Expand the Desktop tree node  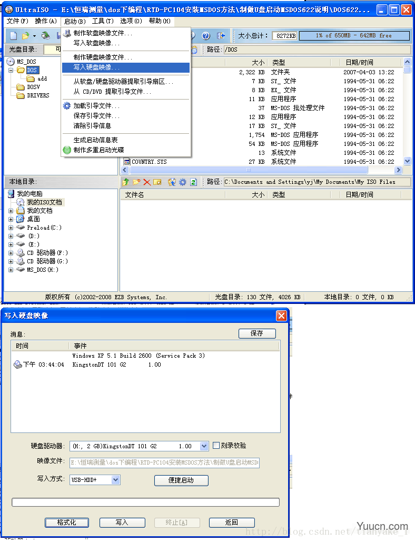click(x=11, y=219)
